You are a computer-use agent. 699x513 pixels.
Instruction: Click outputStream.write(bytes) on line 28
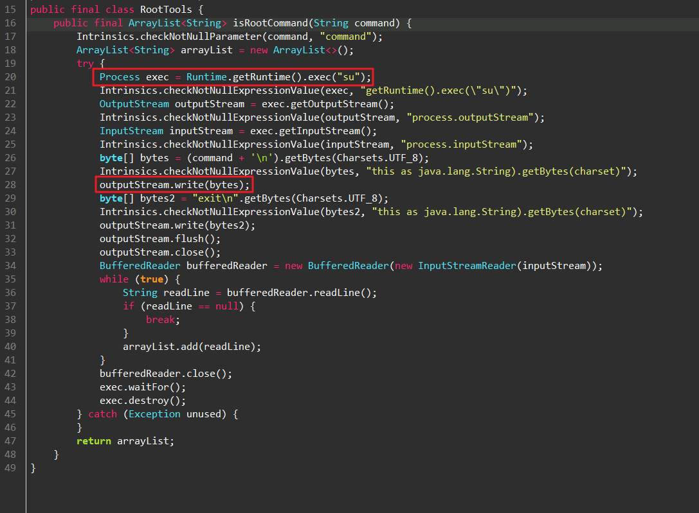coord(172,185)
